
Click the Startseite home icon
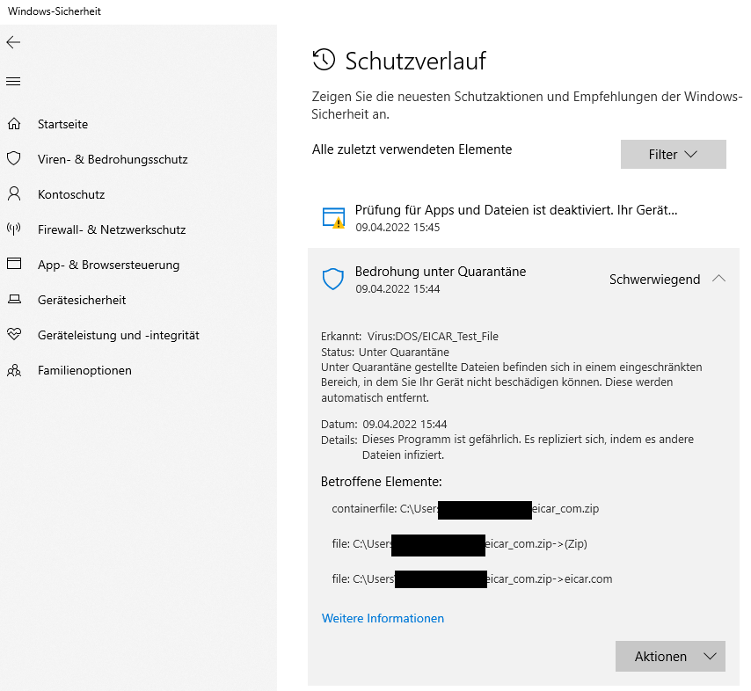pos(13,124)
